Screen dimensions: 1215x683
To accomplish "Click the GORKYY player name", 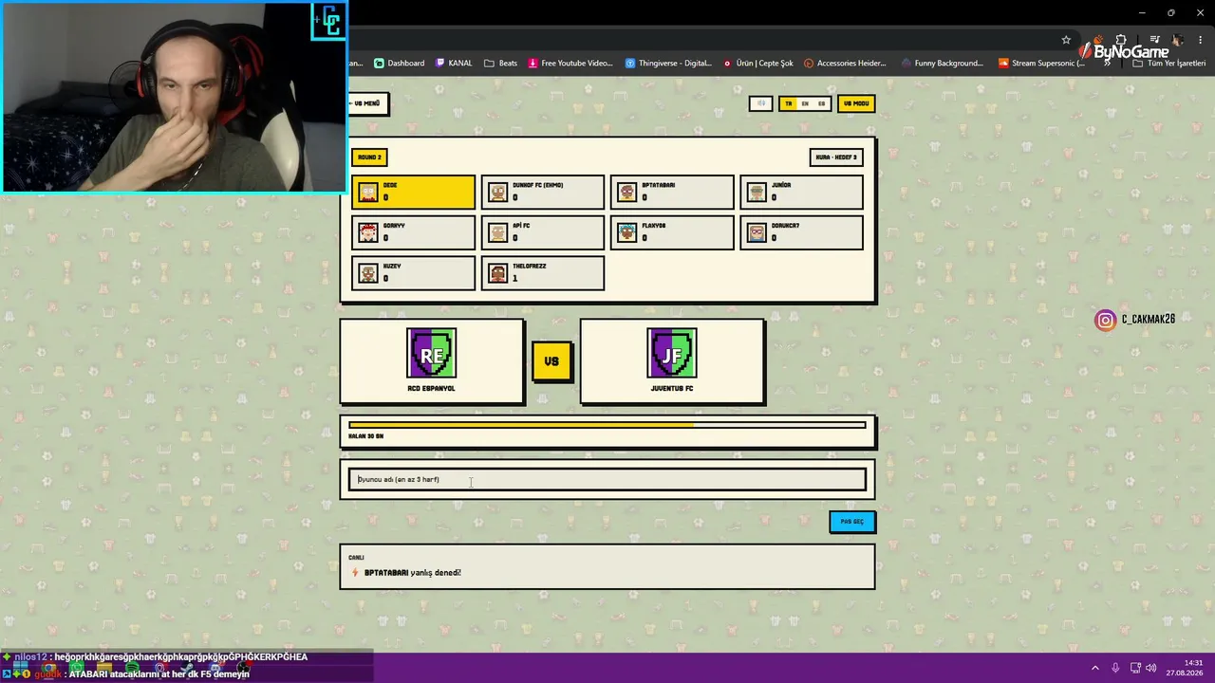I will (394, 226).
